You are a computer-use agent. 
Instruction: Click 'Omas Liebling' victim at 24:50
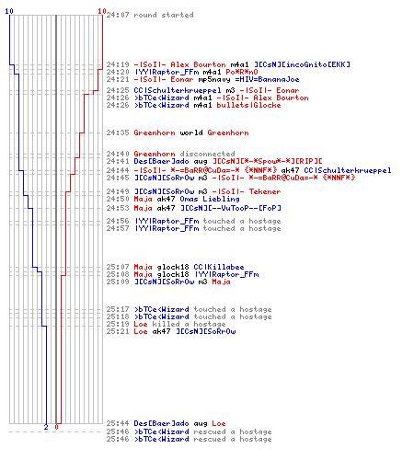click(x=210, y=199)
